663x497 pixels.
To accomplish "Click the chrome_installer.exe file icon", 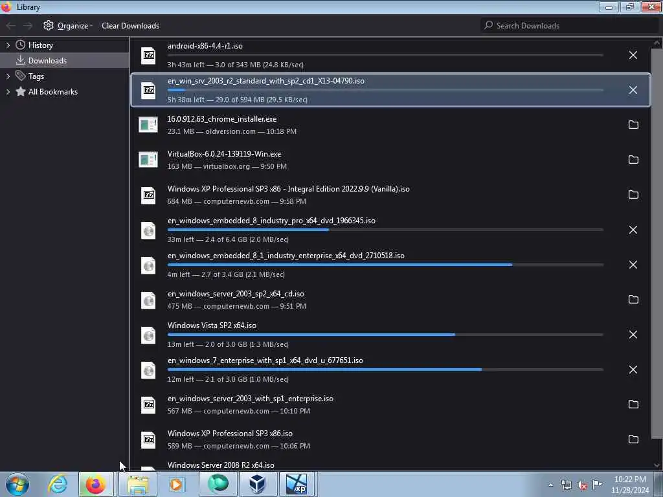I will pyautogui.click(x=148, y=125).
